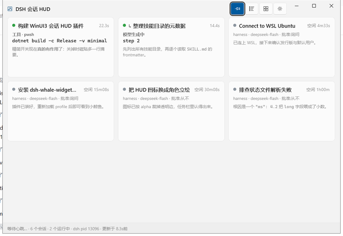This screenshot has height=236, width=343.
Task: Toggle the pin window on top button
Action: pos(237,9)
